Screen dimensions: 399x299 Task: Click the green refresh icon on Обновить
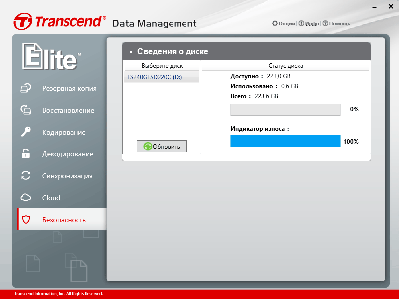click(x=147, y=146)
